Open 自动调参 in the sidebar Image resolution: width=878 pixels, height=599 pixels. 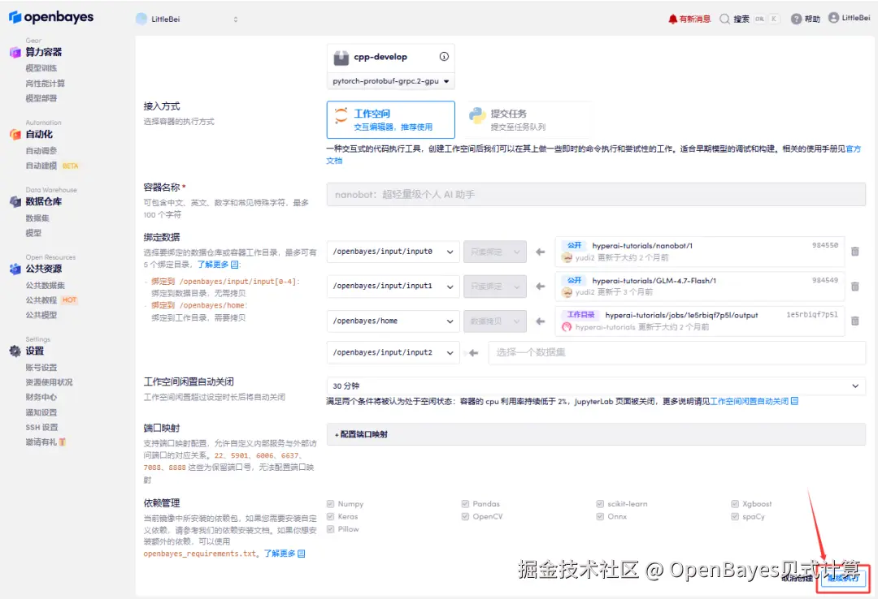click(x=41, y=151)
